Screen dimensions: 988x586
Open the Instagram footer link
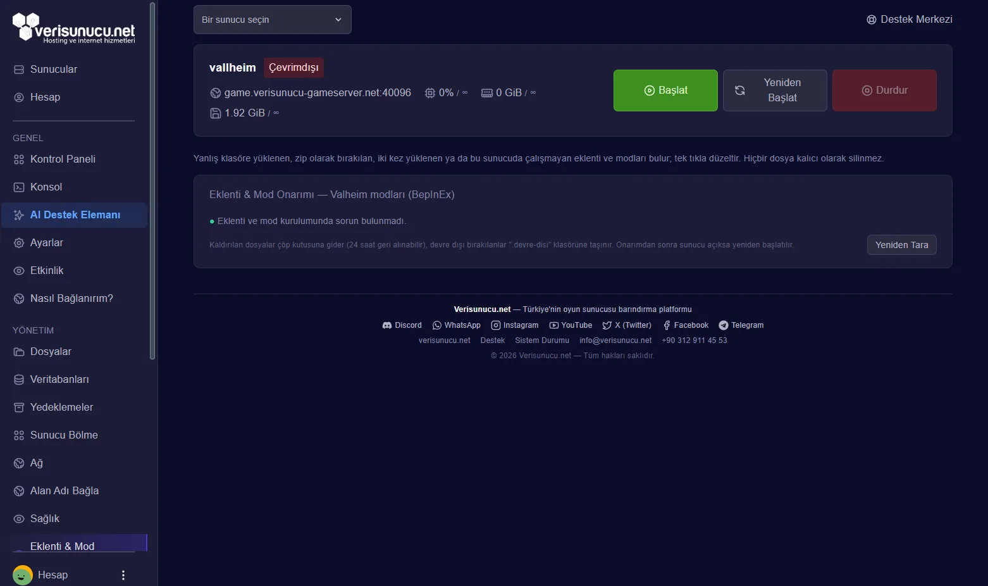tap(515, 325)
